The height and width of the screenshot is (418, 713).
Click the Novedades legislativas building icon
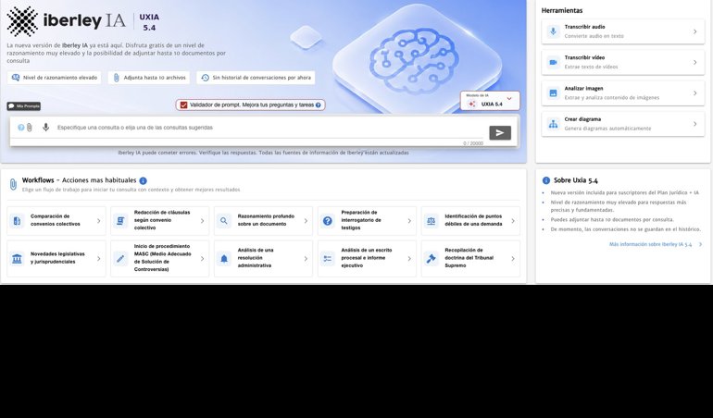pyautogui.click(x=17, y=259)
